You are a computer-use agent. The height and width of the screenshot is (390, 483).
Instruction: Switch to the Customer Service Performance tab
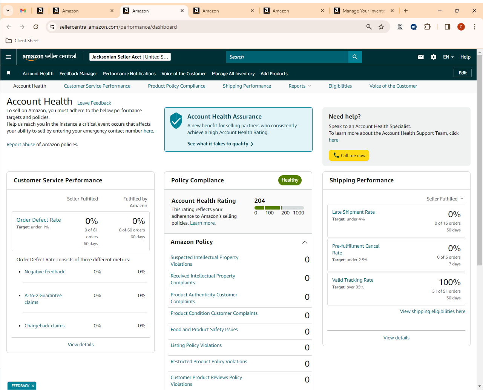coord(97,86)
